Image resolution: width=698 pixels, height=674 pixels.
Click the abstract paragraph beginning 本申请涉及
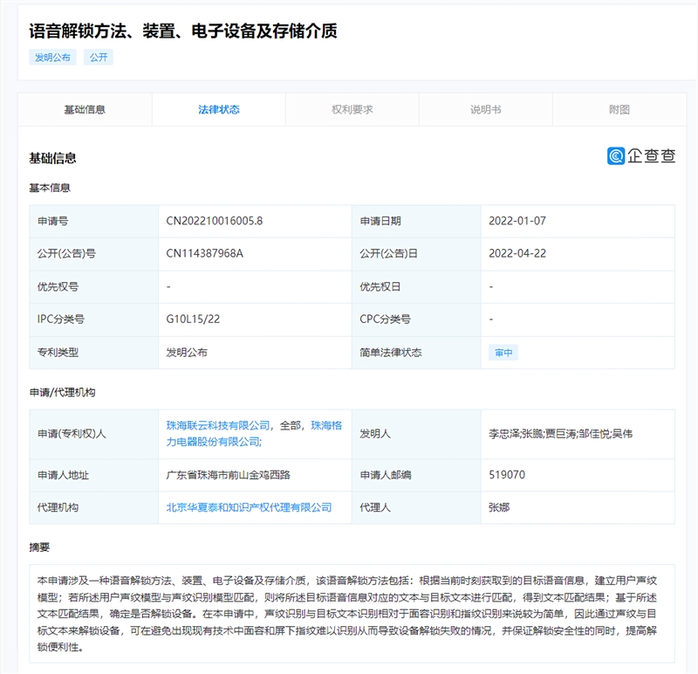tap(347, 614)
